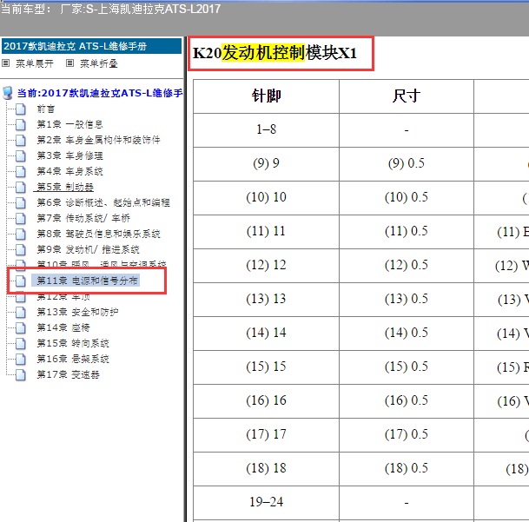529x522 pixels.
Task: Click the 菜单展开 expand menu icon
Action: click(x=6, y=63)
